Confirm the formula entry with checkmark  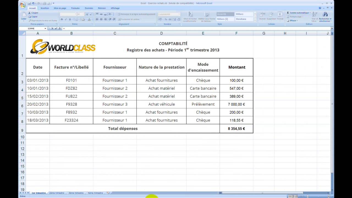56,28
